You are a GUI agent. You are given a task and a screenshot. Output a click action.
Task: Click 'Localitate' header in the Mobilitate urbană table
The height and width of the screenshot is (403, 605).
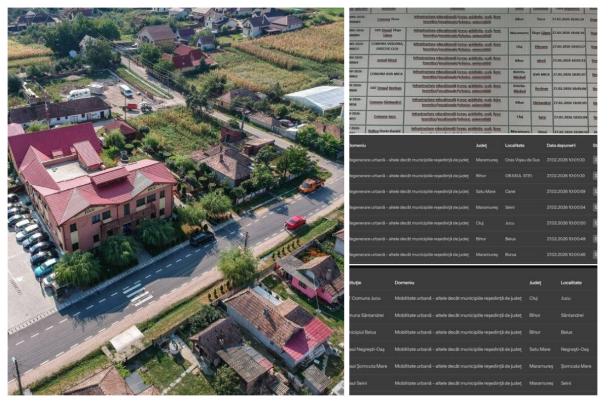point(571,283)
